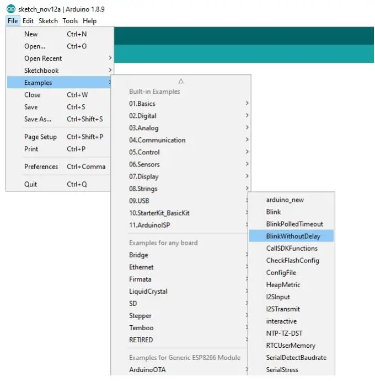
Task: Open the Help menu
Action: [90, 21]
